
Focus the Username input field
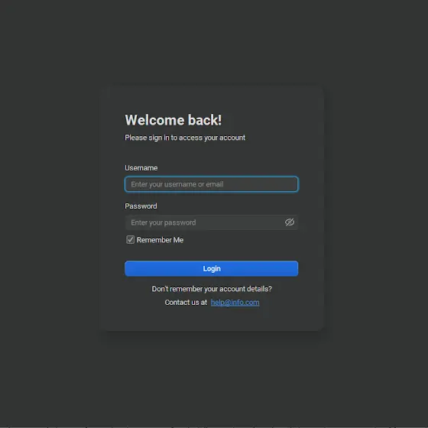coord(211,184)
